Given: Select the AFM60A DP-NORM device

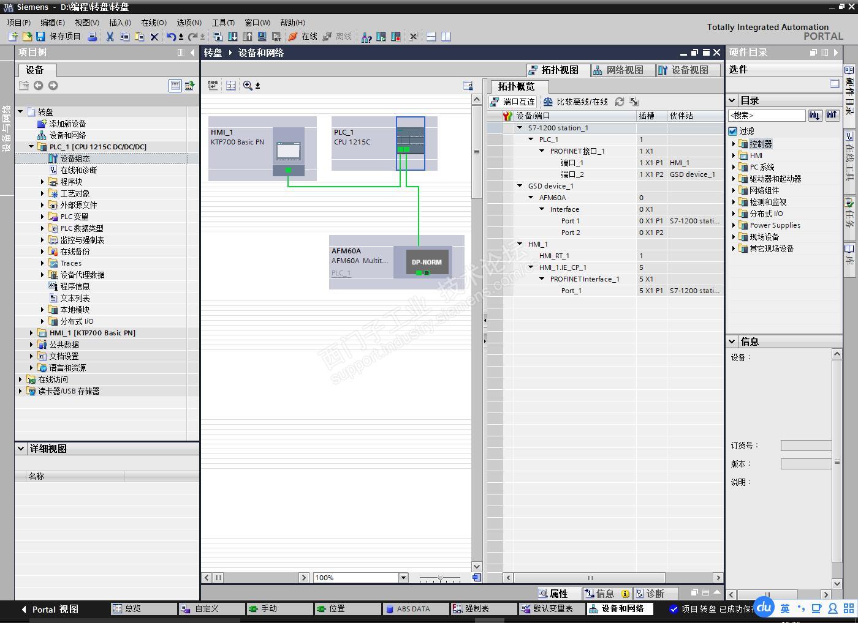Looking at the screenshot, I should click(x=427, y=263).
